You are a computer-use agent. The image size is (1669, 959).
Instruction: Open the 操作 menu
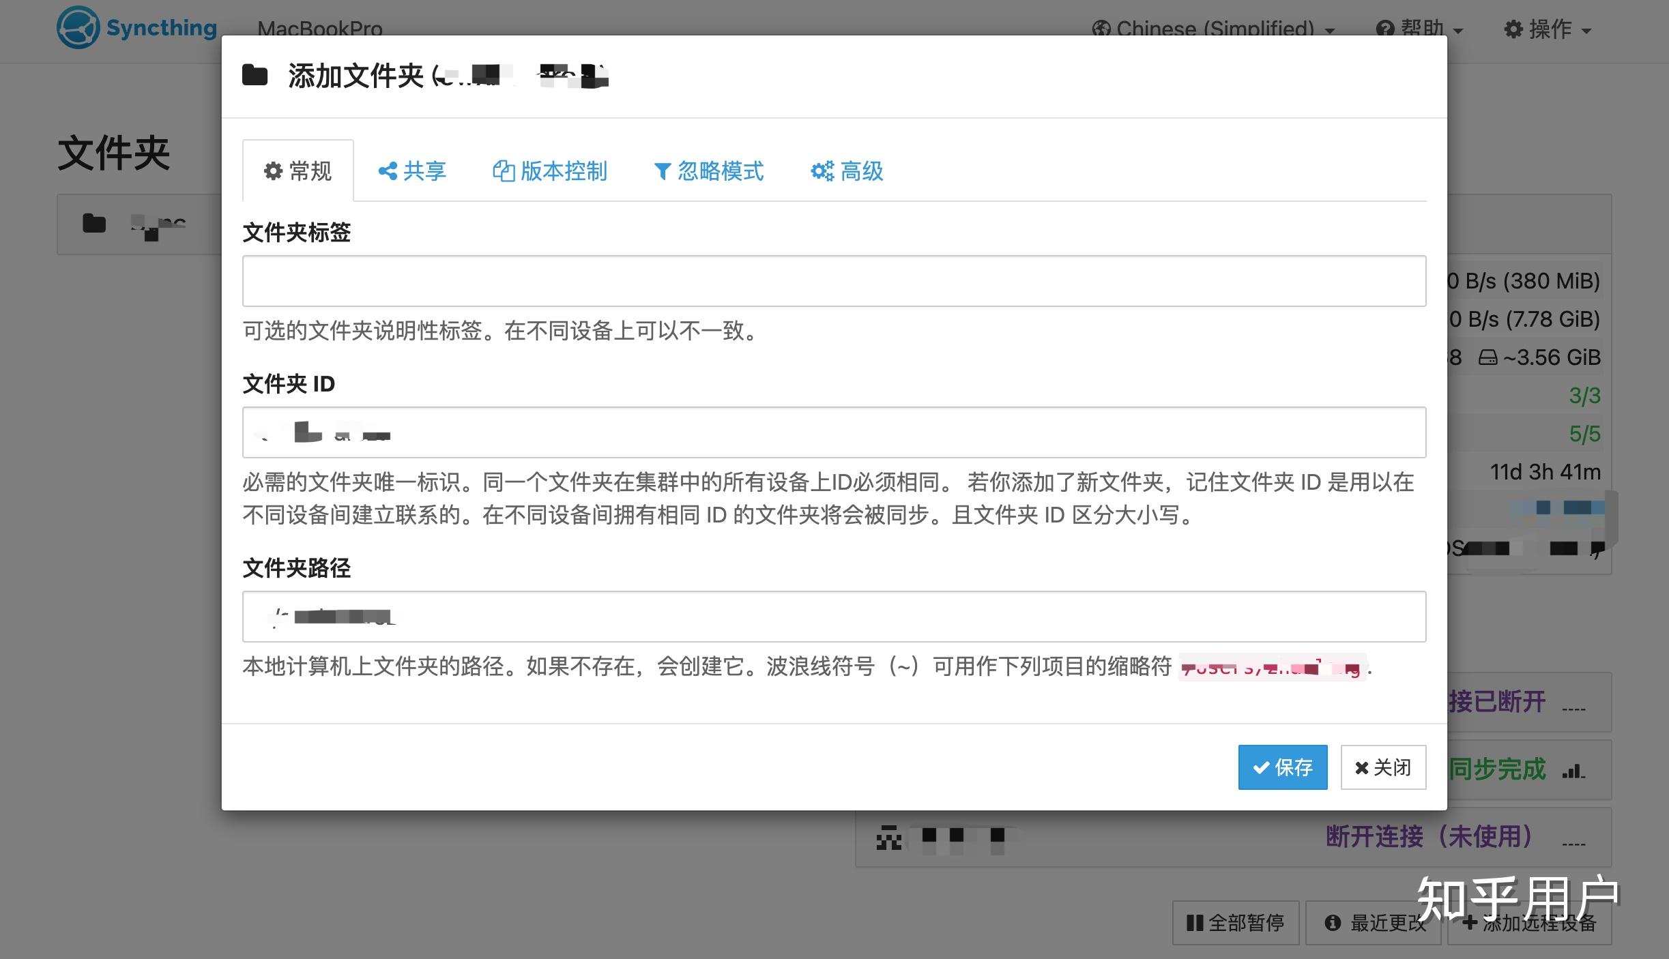click(x=1548, y=29)
